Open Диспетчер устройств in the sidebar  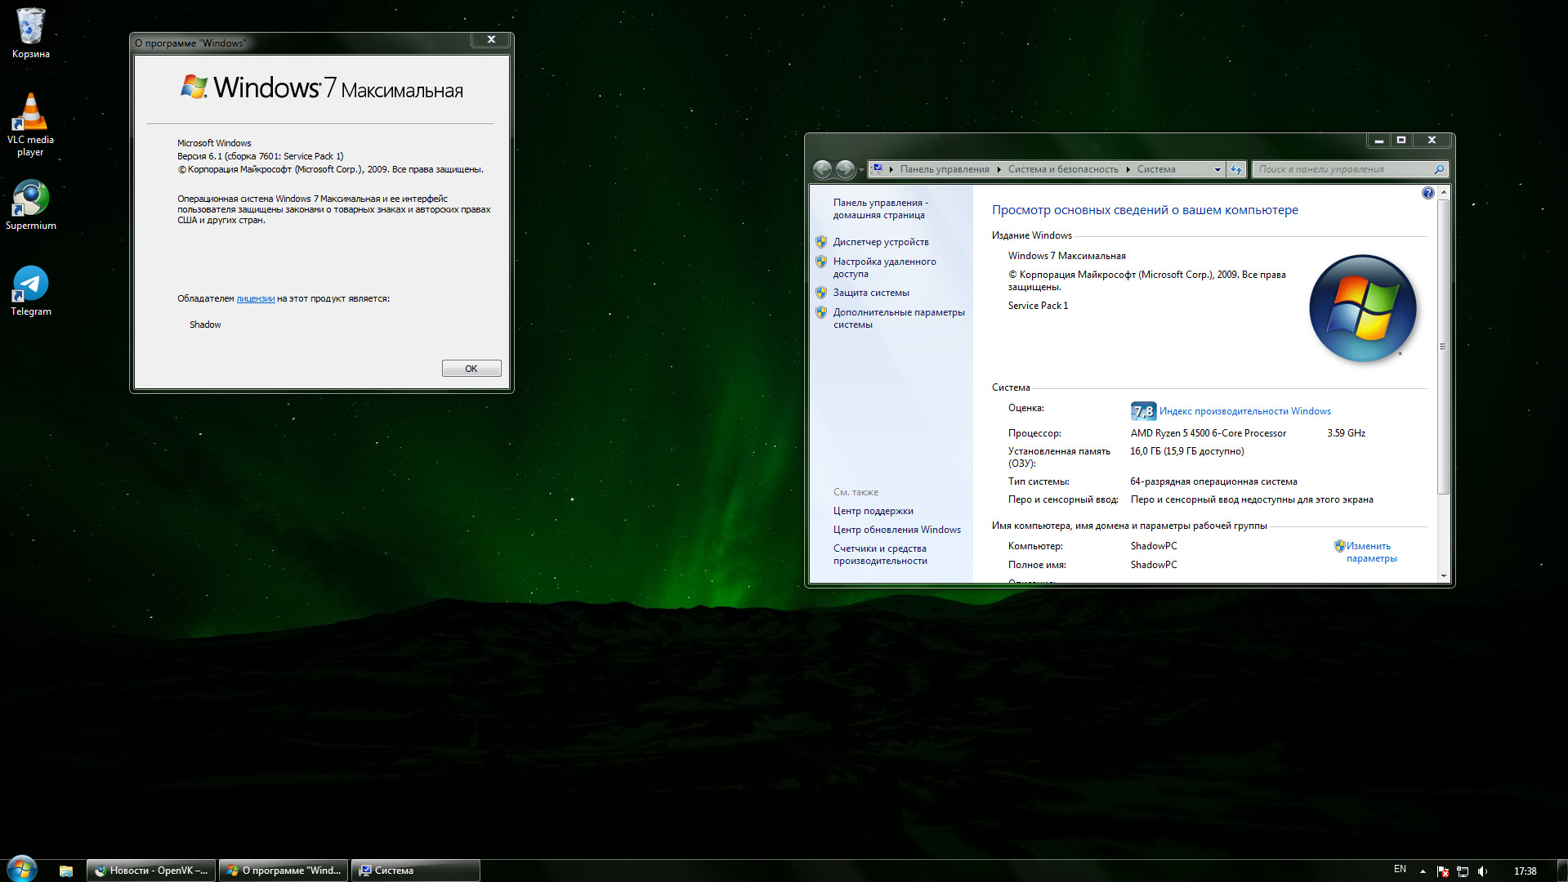point(880,242)
